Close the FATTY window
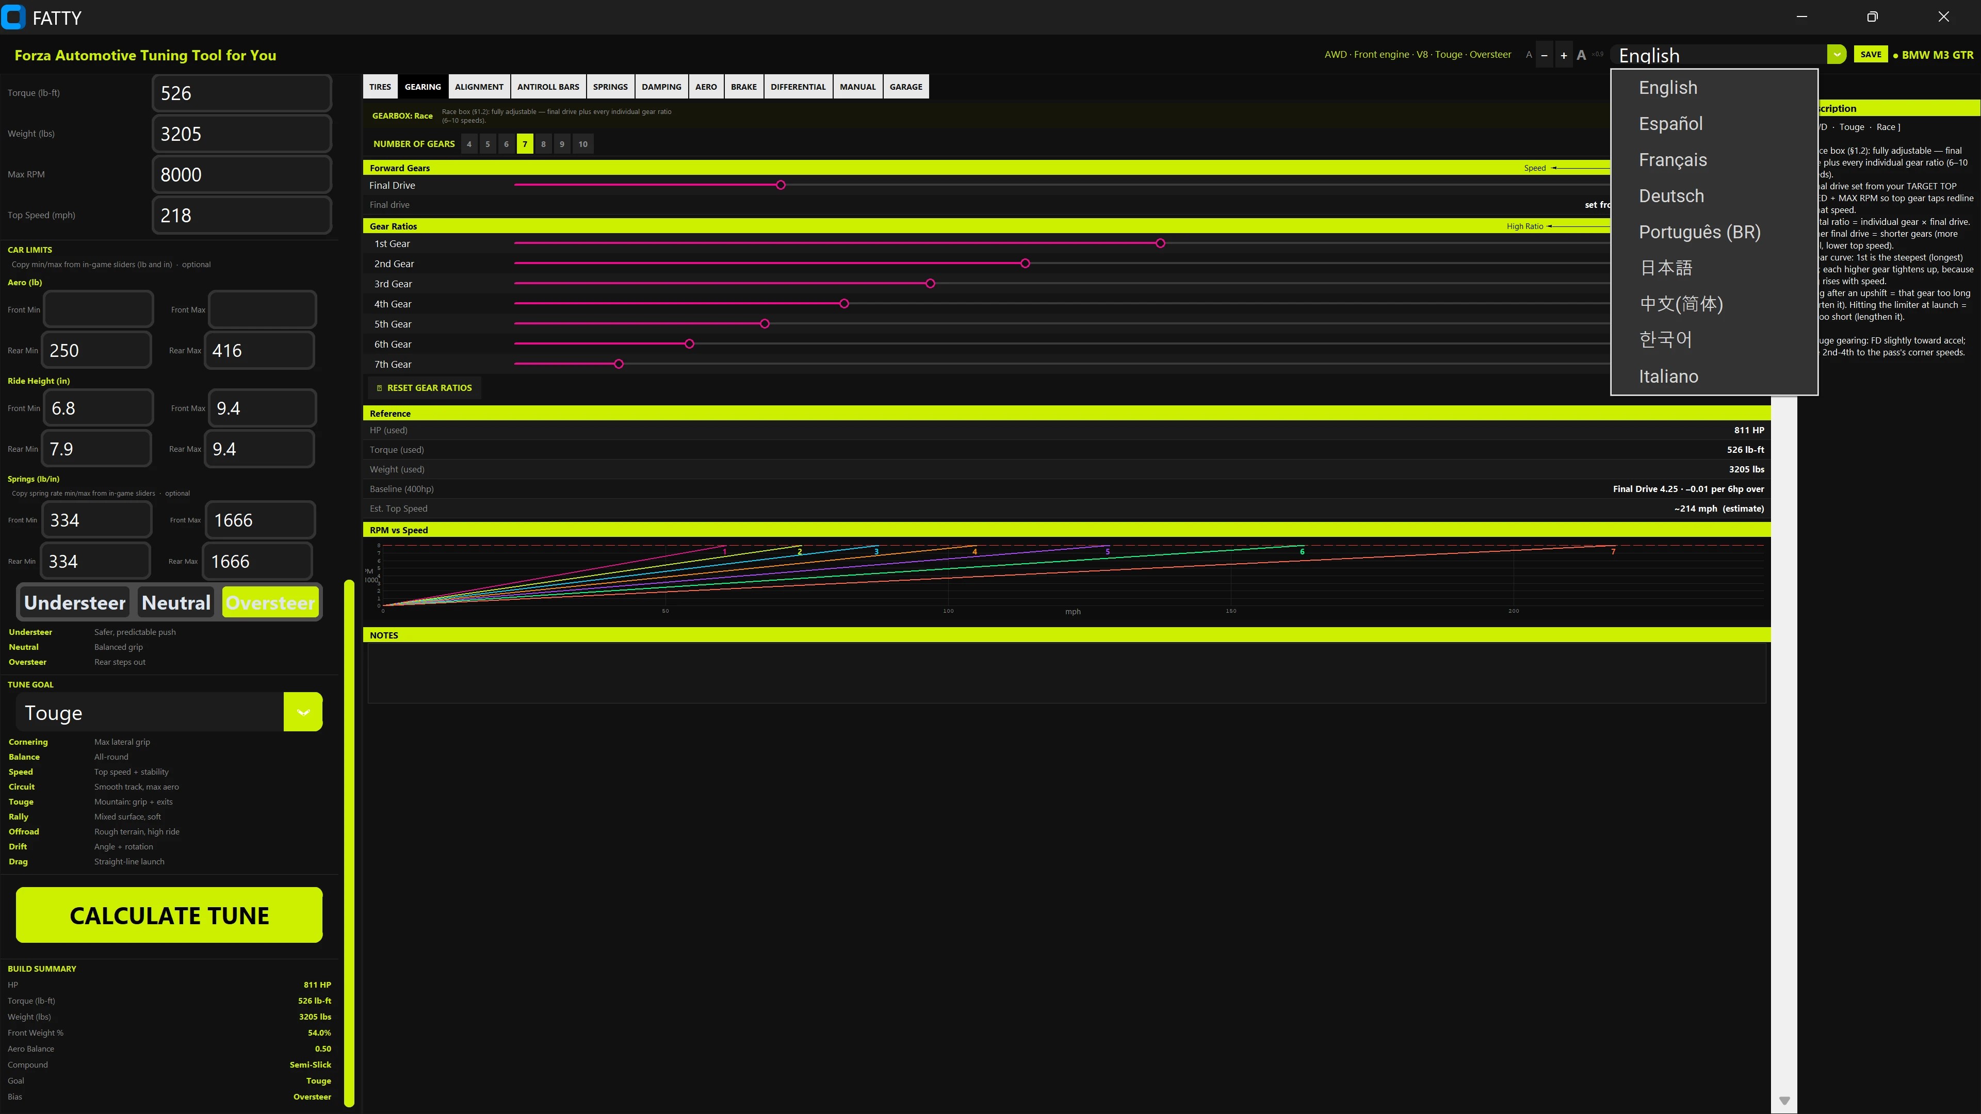The width and height of the screenshot is (1981, 1114). 1943,17
